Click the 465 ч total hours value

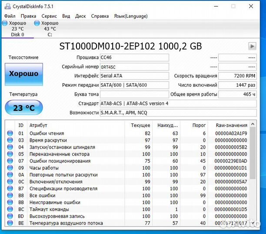tap(237, 94)
